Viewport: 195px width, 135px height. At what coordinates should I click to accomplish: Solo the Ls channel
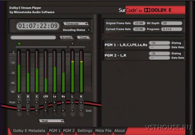point(54,111)
